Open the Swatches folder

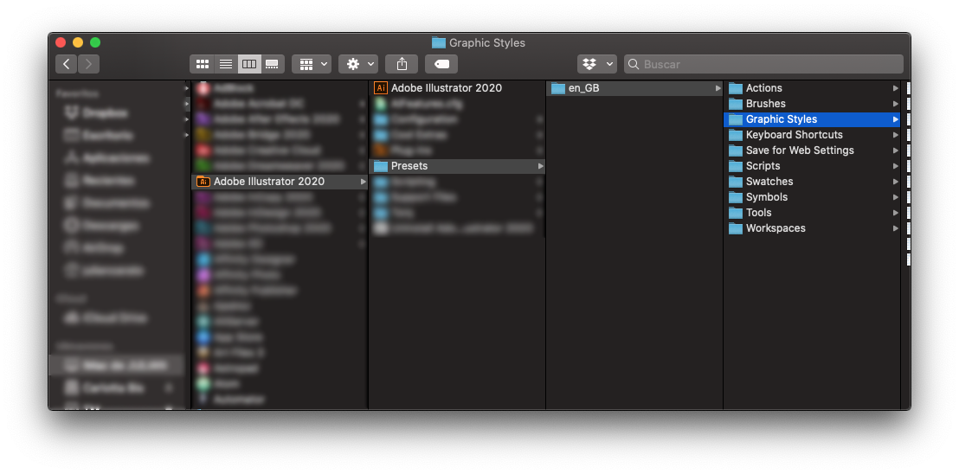pos(812,182)
